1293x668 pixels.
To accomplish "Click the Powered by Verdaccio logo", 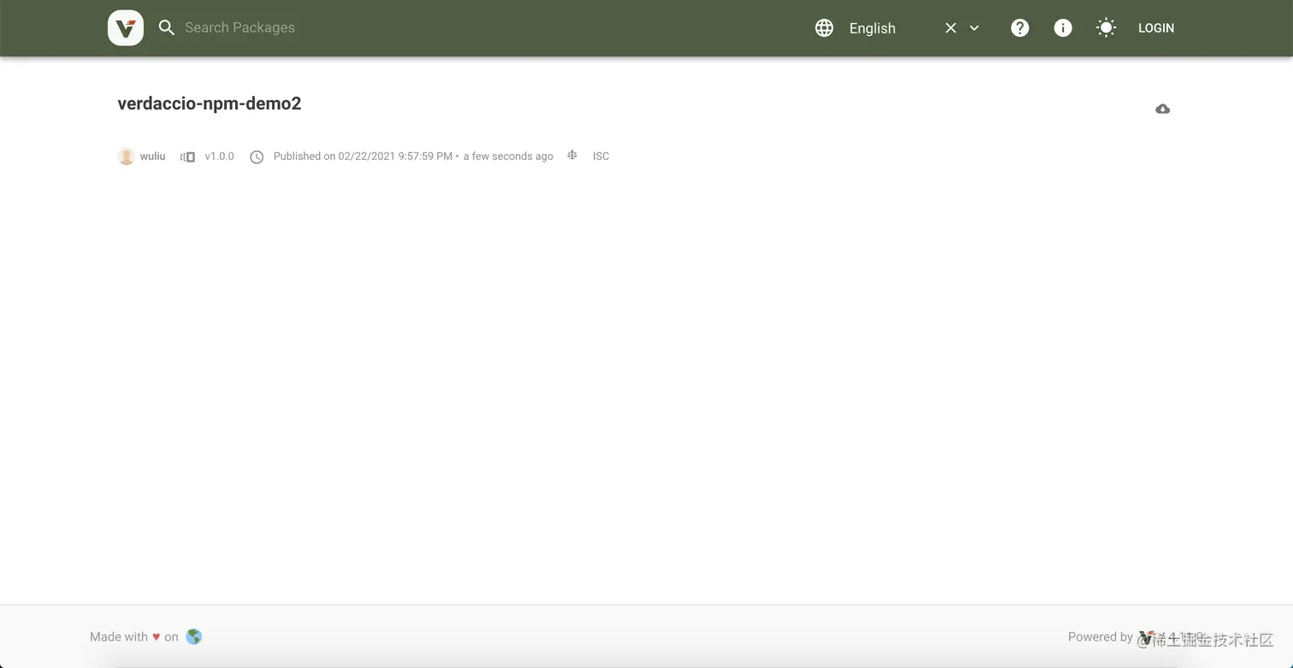I will (1147, 637).
